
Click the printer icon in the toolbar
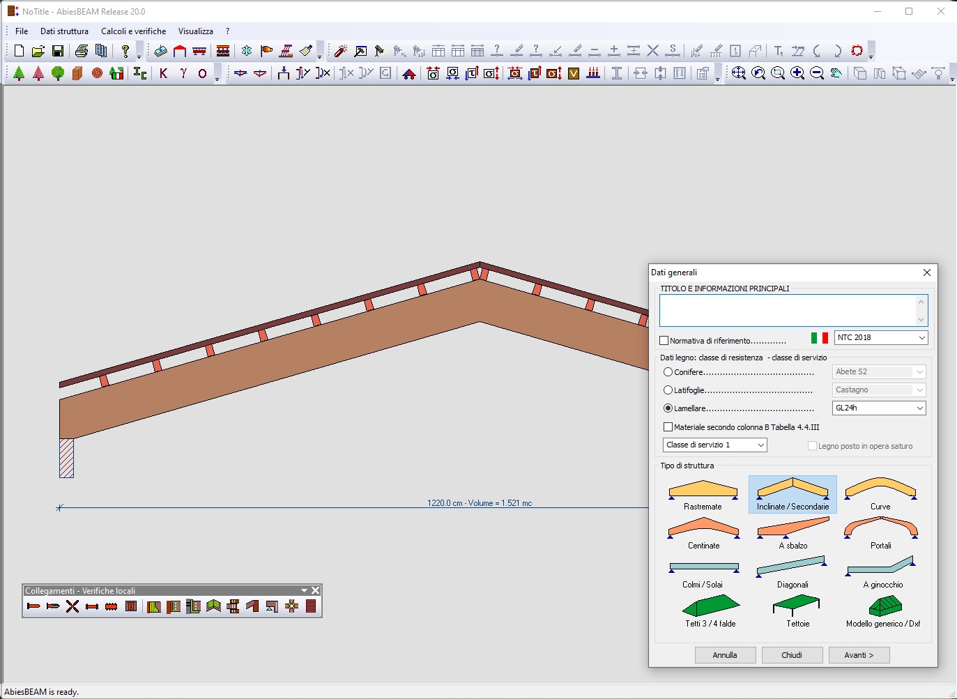[82, 51]
